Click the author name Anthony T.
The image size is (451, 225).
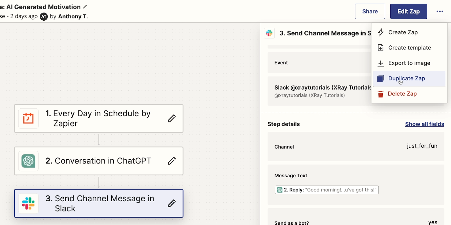[73, 17]
